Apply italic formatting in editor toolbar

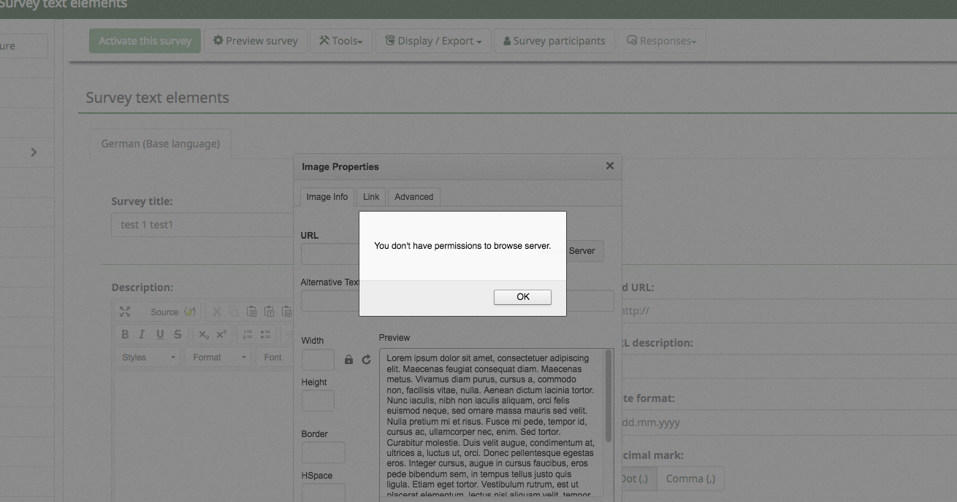point(142,334)
